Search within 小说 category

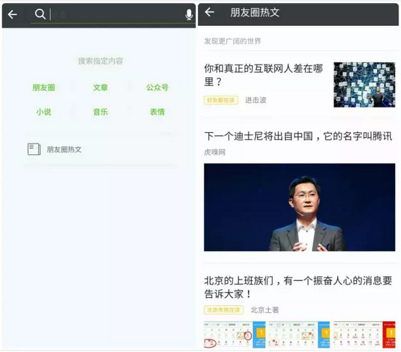(44, 112)
